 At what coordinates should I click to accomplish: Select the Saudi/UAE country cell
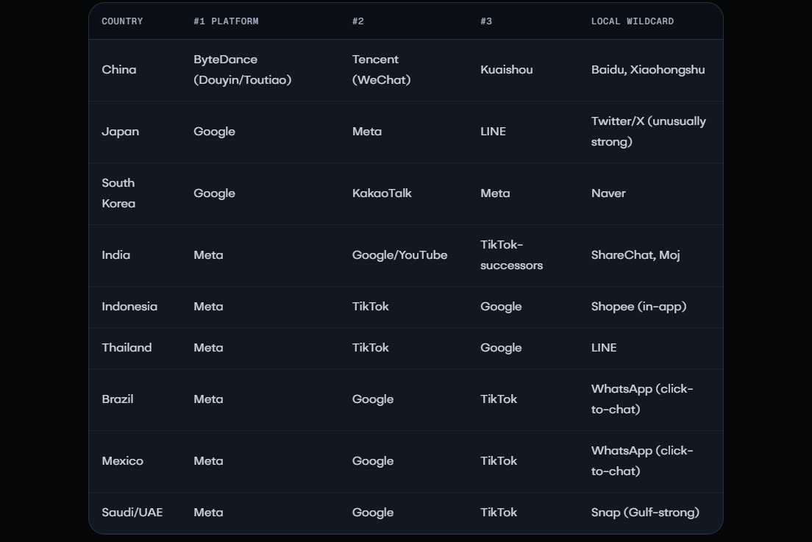pos(132,513)
